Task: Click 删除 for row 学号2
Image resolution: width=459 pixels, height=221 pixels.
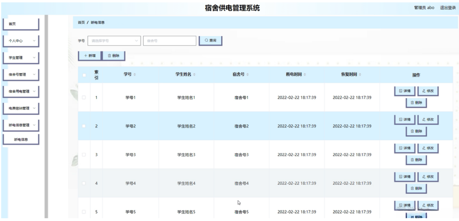Action: (416, 131)
